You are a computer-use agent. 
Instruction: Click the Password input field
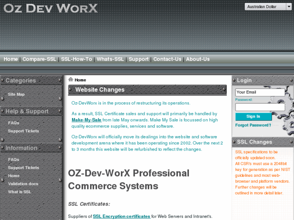pyautogui.click(x=260, y=107)
